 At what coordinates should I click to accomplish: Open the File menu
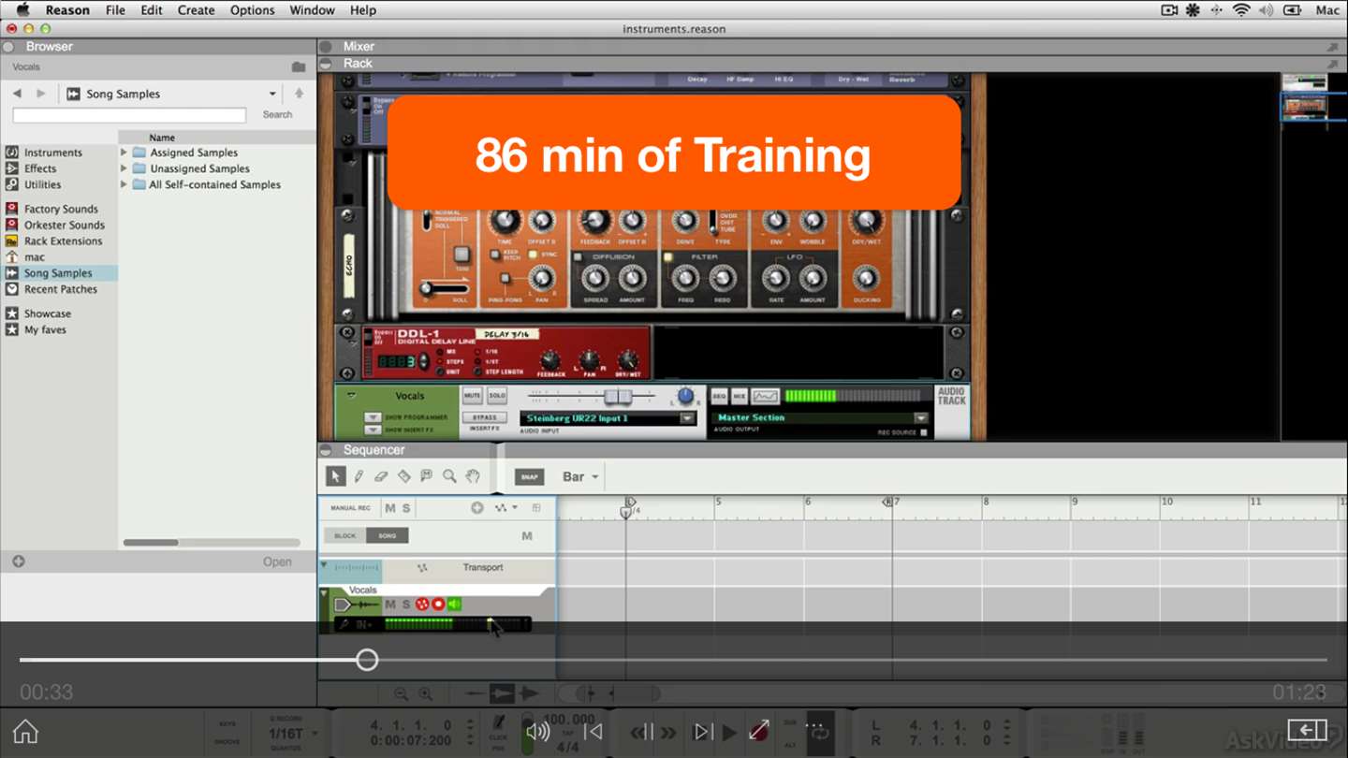115,10
